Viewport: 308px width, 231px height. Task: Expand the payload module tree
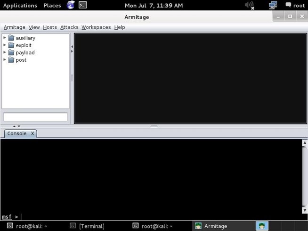[5, 52]
